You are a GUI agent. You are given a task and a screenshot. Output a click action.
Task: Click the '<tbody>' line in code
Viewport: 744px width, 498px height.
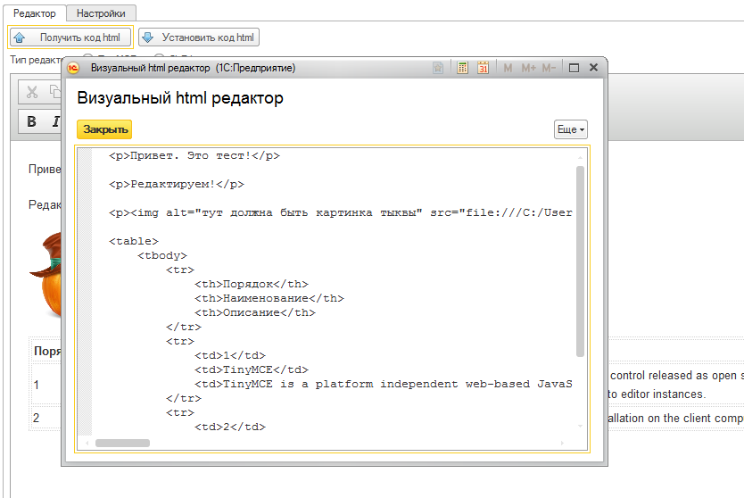click(162, 255)
